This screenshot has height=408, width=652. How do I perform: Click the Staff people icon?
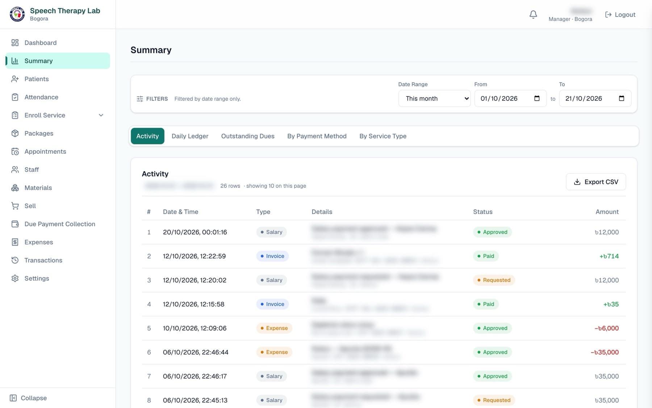point(15,170)
